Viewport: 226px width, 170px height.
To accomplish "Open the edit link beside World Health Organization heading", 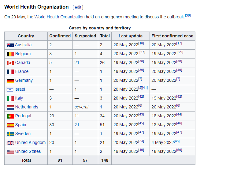I will (x=78, y=7).
